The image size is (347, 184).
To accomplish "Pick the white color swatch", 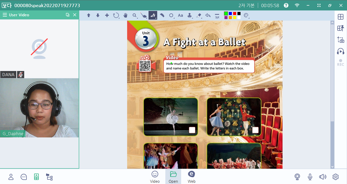I will pos(239,18).
